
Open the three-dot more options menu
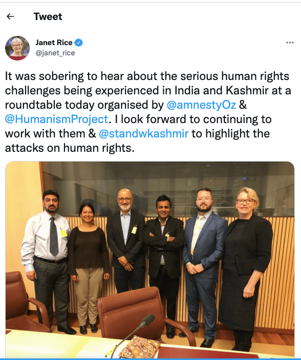click(x=290, y=43)
